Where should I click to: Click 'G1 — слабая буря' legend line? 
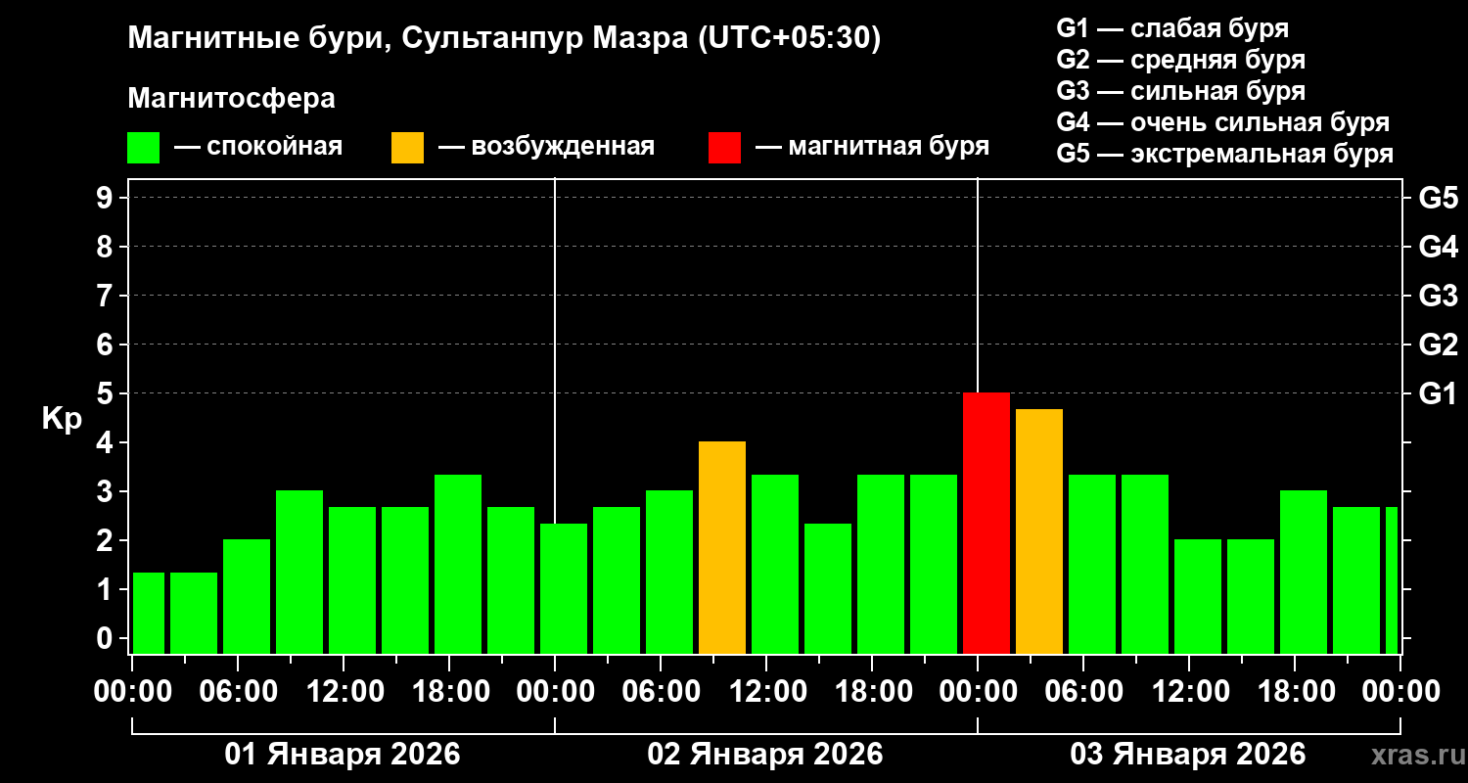click(1172, 28)
